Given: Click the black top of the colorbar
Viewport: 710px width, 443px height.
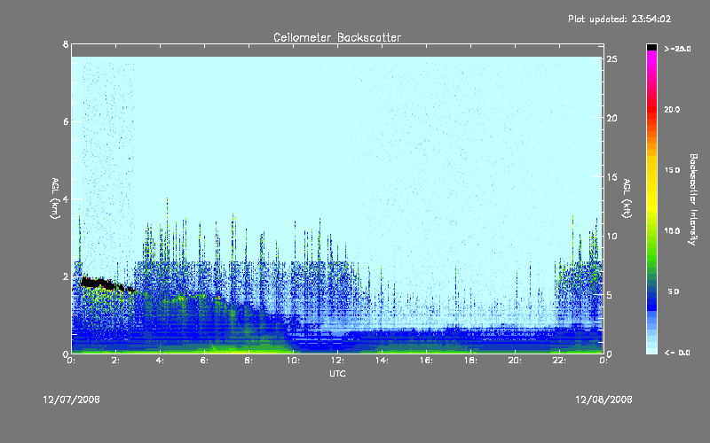Looking at the screenshot, I should click(x=651, y=47).
